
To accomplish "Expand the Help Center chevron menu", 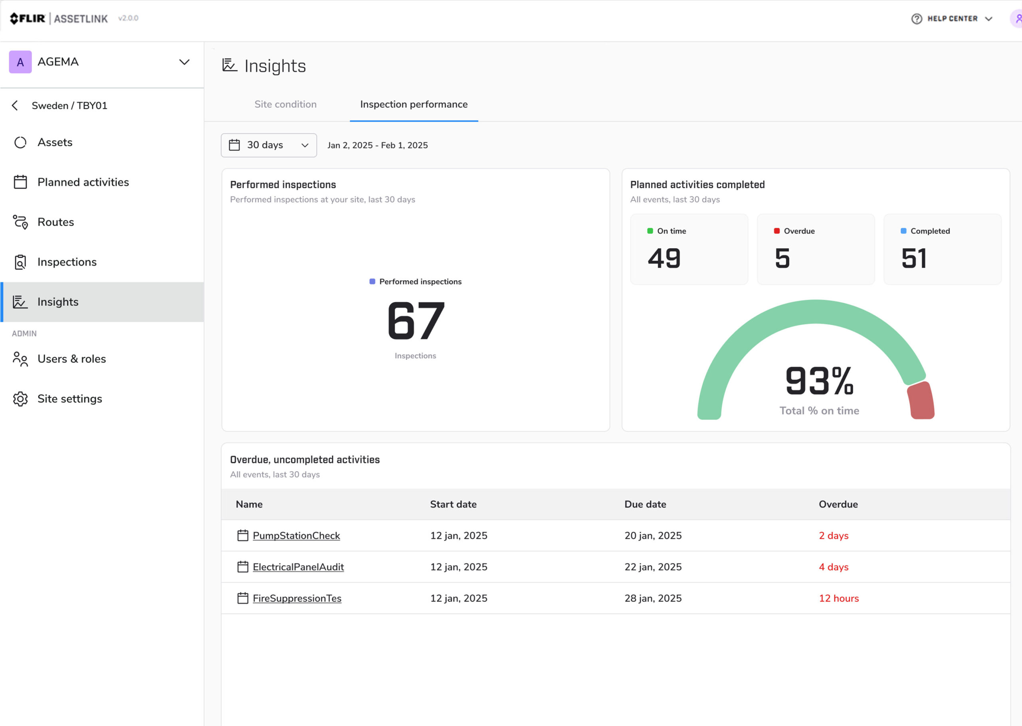I will 988,19.
